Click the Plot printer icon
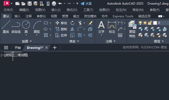The height and width of the screenshot is (100, 169). (x=54, y=4)
